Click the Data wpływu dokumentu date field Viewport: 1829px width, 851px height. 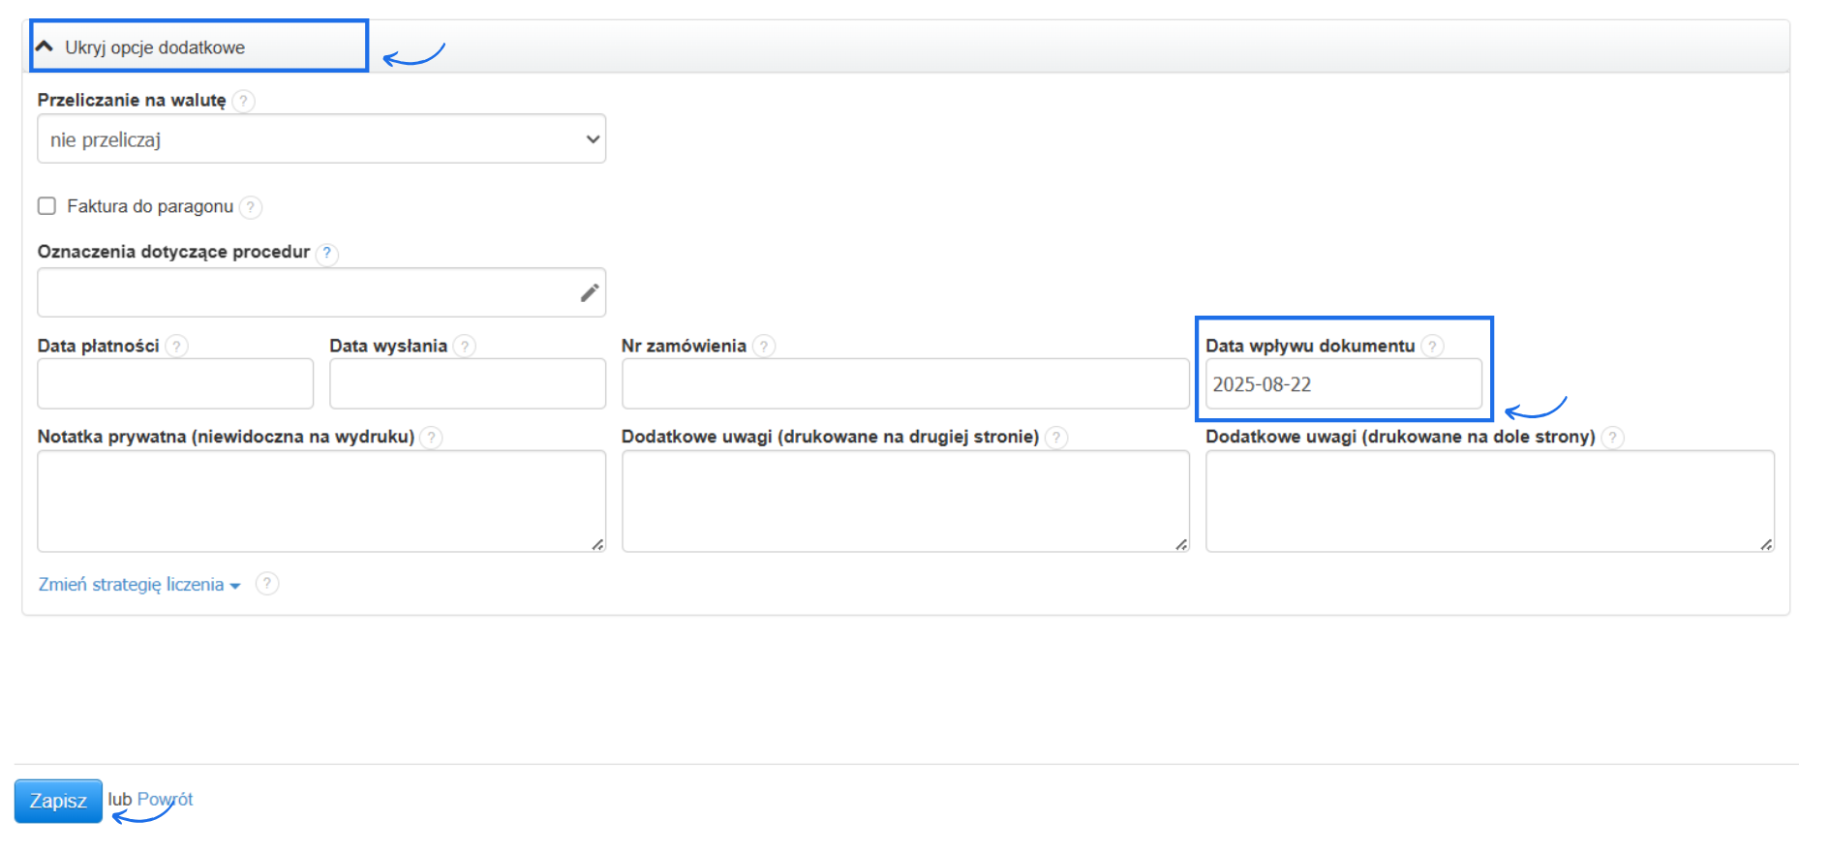1343,384
